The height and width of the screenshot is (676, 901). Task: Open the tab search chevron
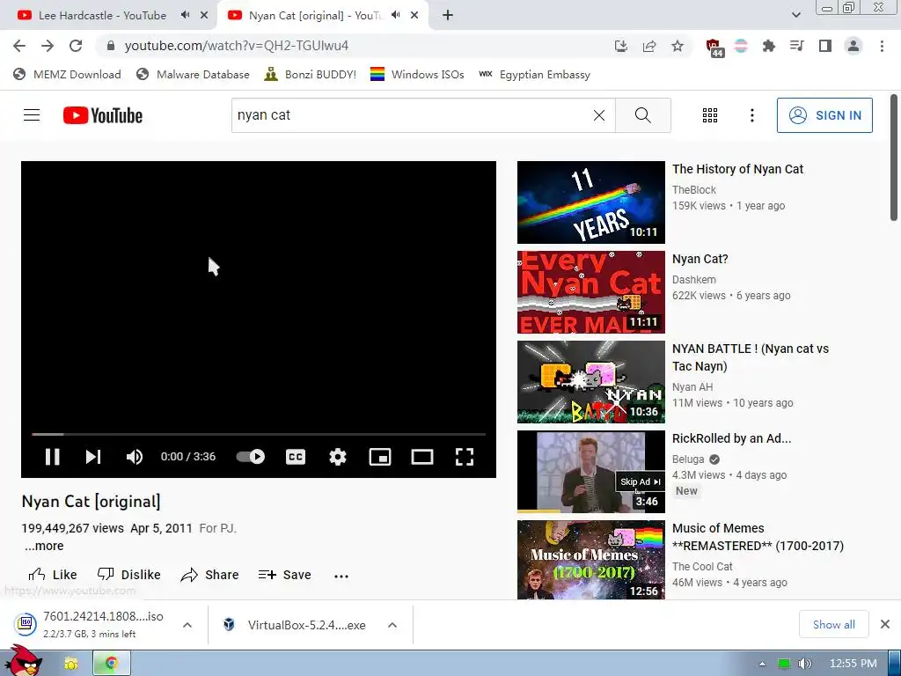point(795,15)
